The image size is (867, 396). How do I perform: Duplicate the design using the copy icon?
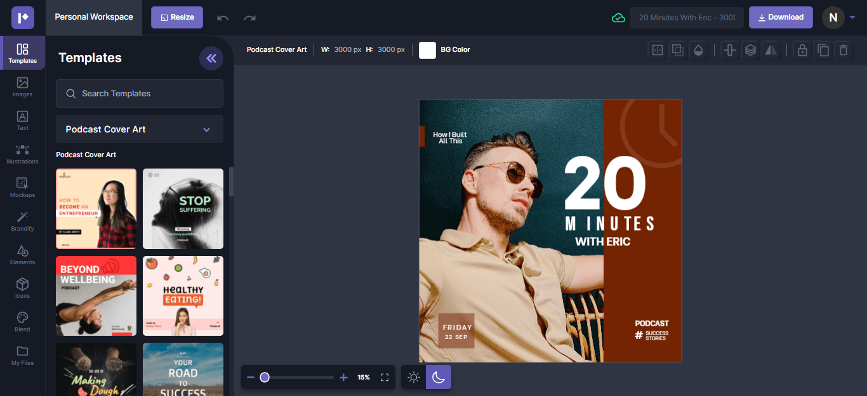tap(823, 49)
